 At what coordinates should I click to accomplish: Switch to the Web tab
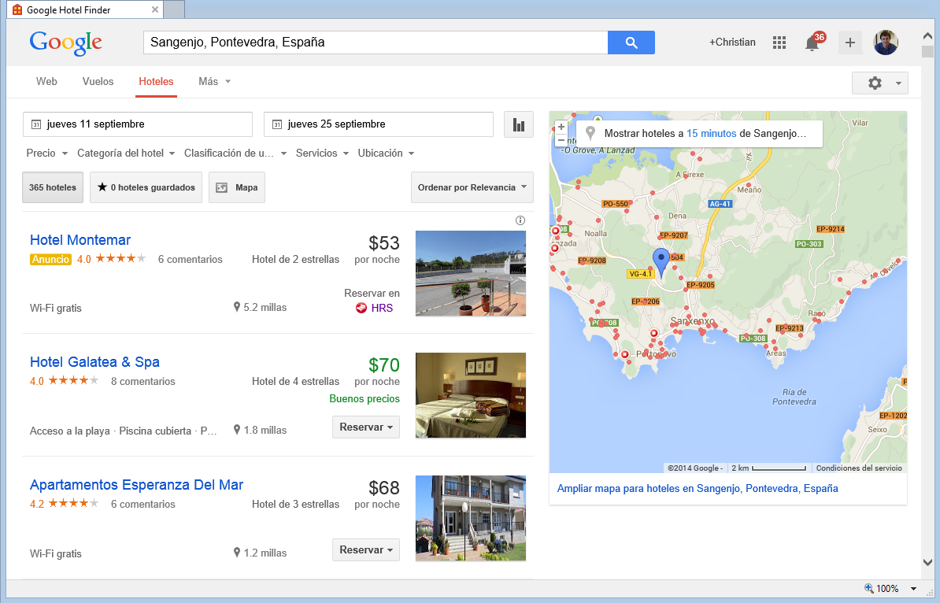46,82
